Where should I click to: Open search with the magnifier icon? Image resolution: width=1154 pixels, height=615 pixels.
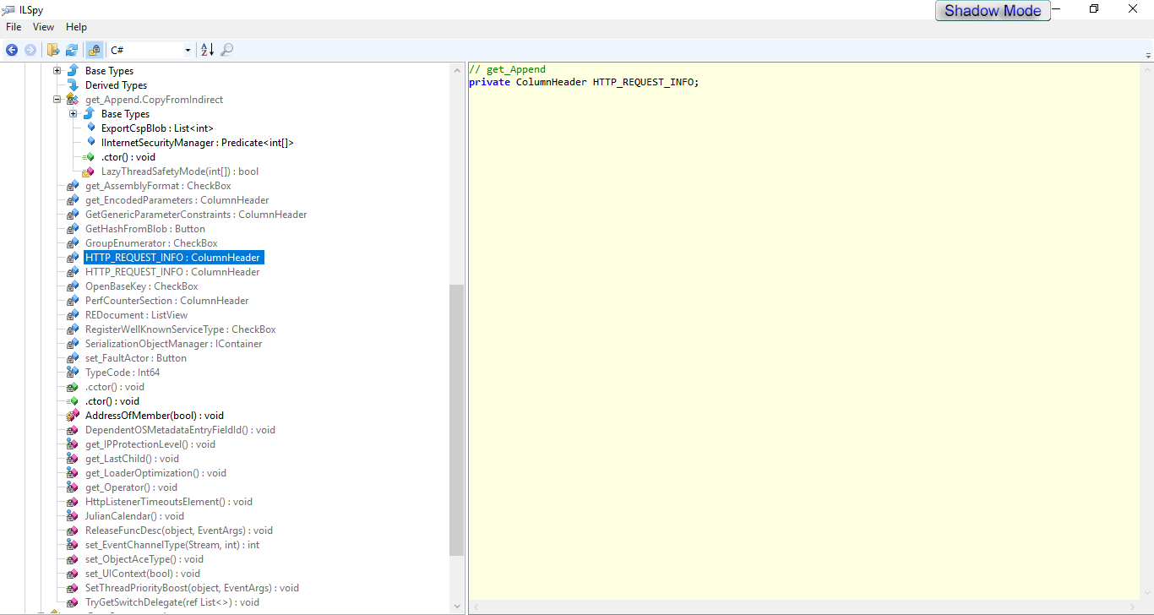point(227,50)
